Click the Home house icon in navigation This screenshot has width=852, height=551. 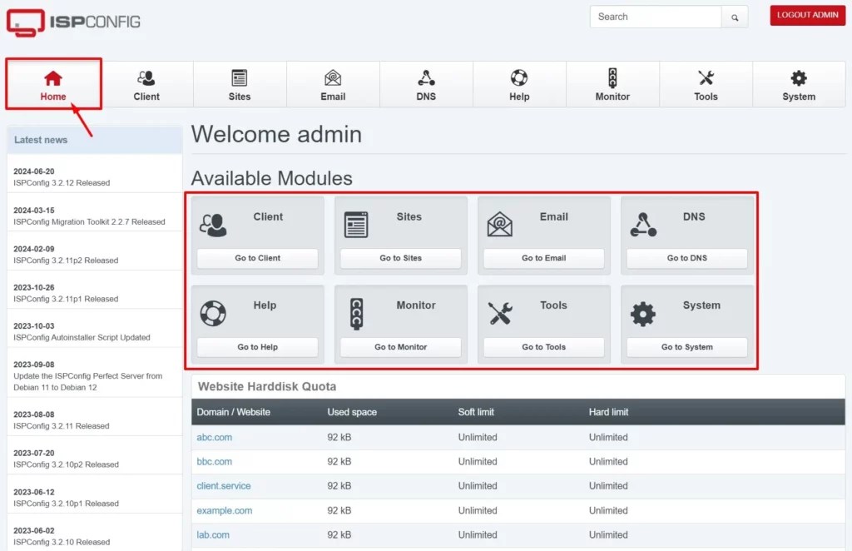pos(52,79)
